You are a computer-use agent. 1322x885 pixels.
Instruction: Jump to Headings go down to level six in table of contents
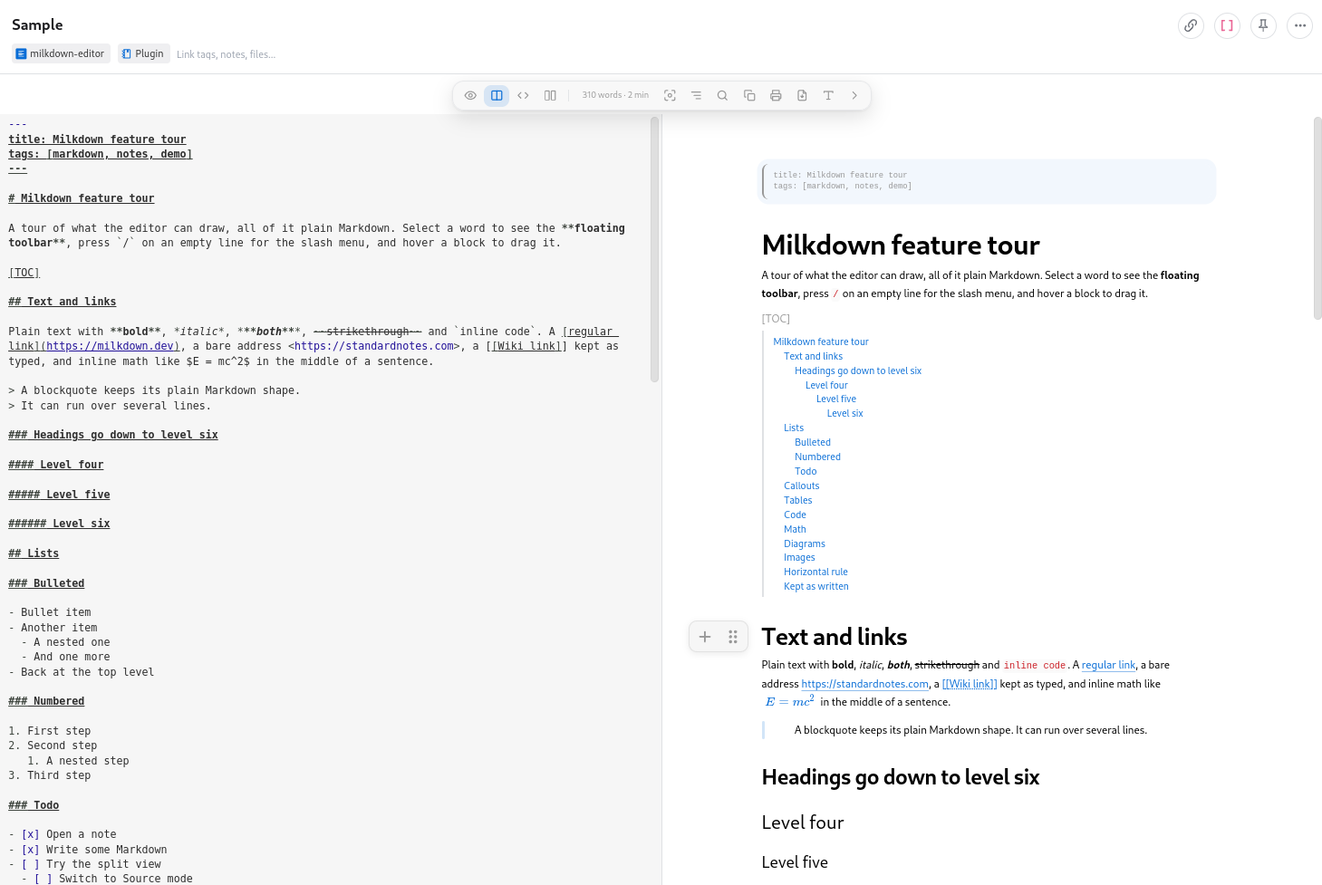click(858, 370)
